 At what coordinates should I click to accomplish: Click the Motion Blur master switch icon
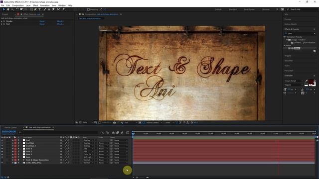point(122,133)
